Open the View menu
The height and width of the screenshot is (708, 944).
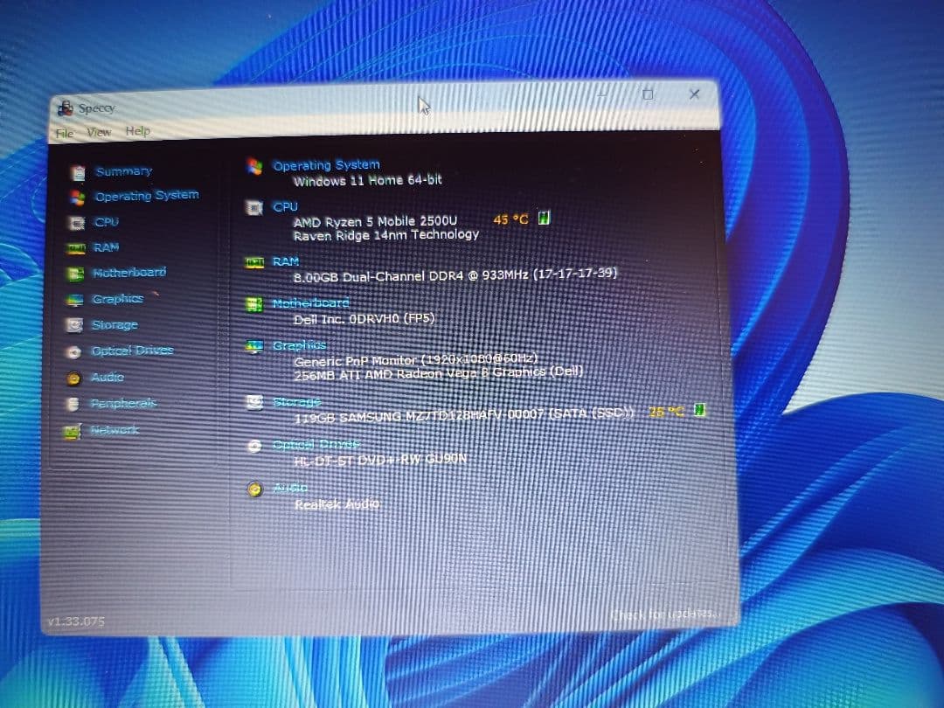tap(99, 132)
